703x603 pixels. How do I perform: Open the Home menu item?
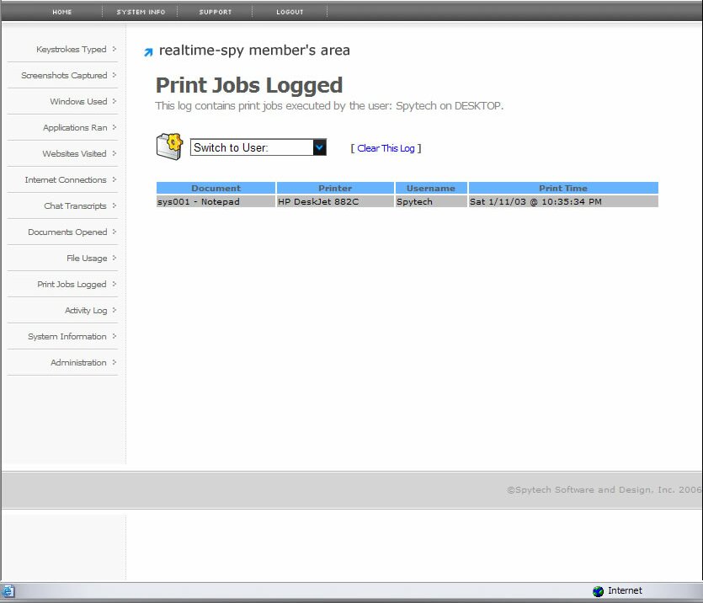coord(62,12)
